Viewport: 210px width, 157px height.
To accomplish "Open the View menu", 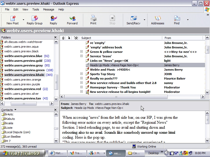I will pos(25,9).
